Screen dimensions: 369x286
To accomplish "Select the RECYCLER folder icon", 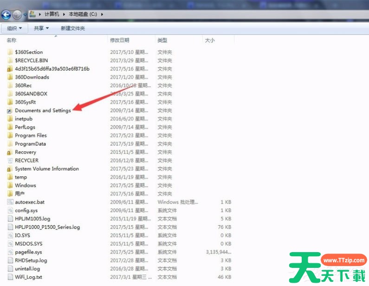I will click(x=10, y=161).
